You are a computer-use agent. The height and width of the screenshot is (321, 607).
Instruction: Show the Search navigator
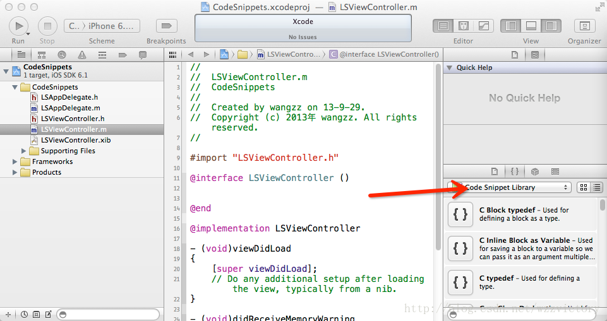(61, 55)
